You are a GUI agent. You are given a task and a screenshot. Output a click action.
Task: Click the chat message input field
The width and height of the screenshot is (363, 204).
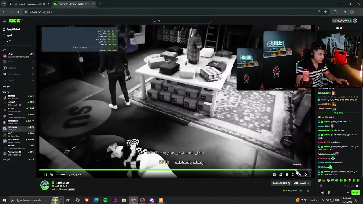click(339, 186)
